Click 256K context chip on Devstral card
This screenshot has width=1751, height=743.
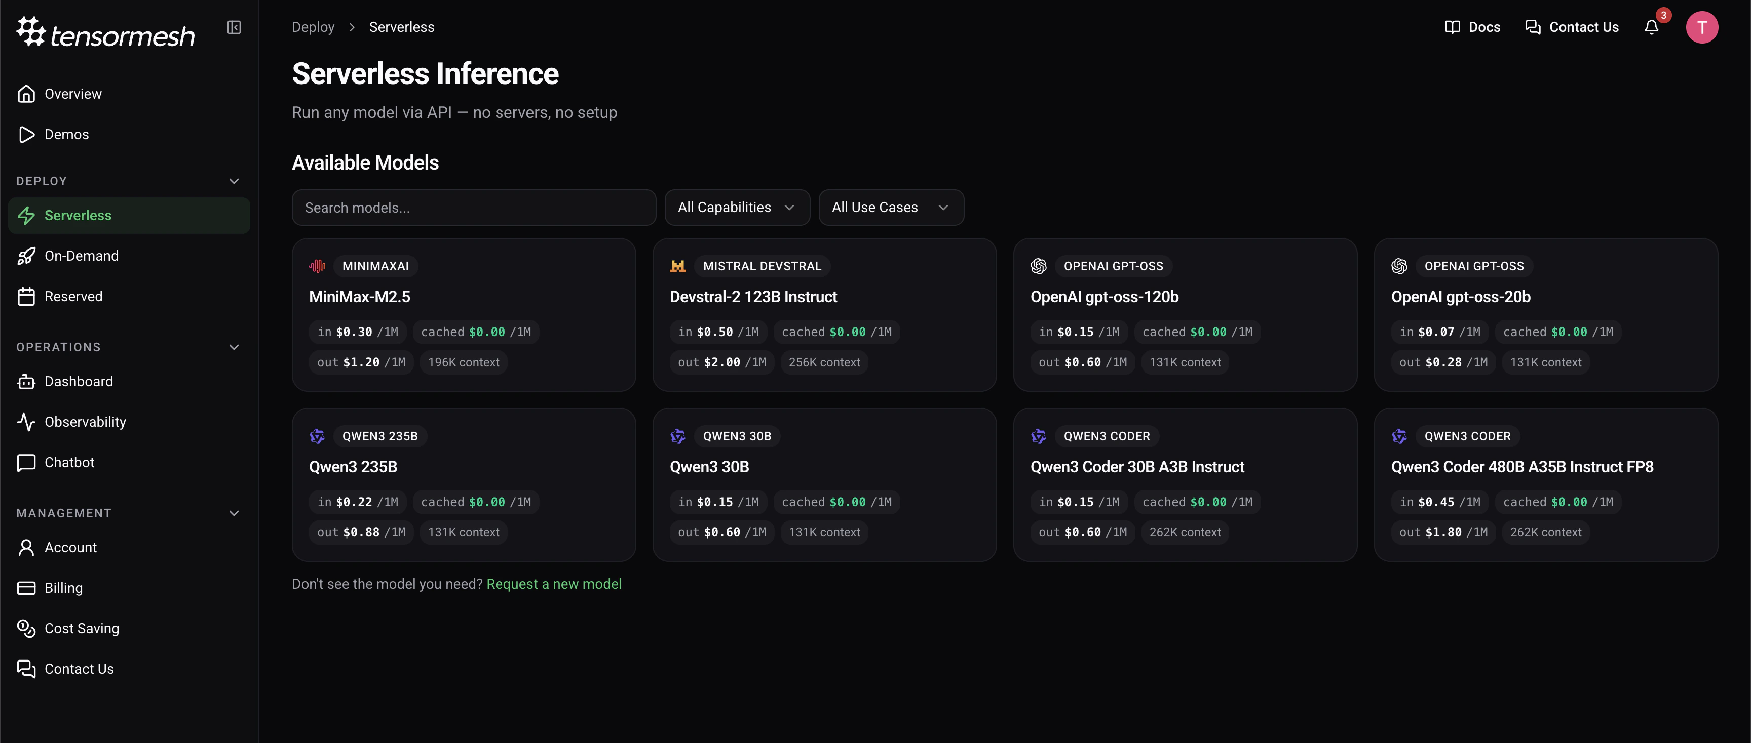click(x=824, y=363)
